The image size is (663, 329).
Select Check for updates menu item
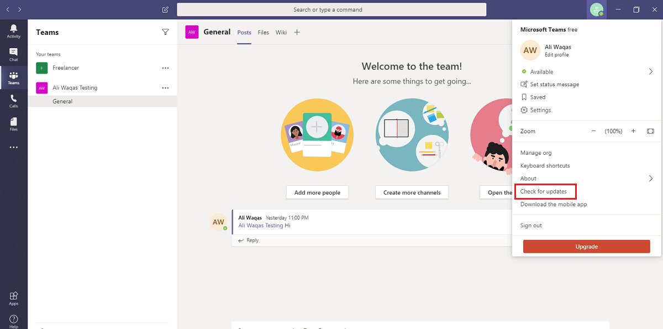point(544,191)
